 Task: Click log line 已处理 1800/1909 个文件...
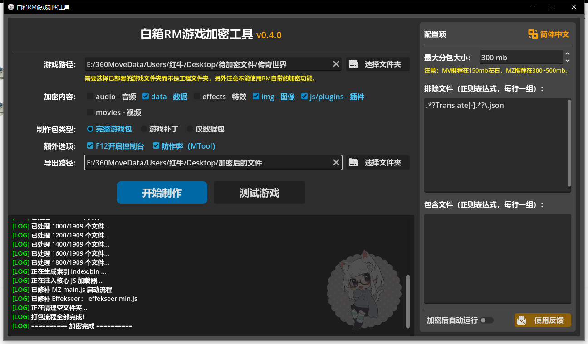click(60, 262)
